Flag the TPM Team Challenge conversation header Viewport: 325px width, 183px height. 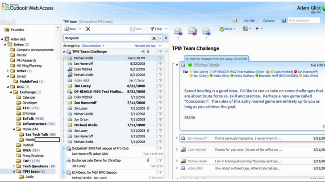(161, 51)
